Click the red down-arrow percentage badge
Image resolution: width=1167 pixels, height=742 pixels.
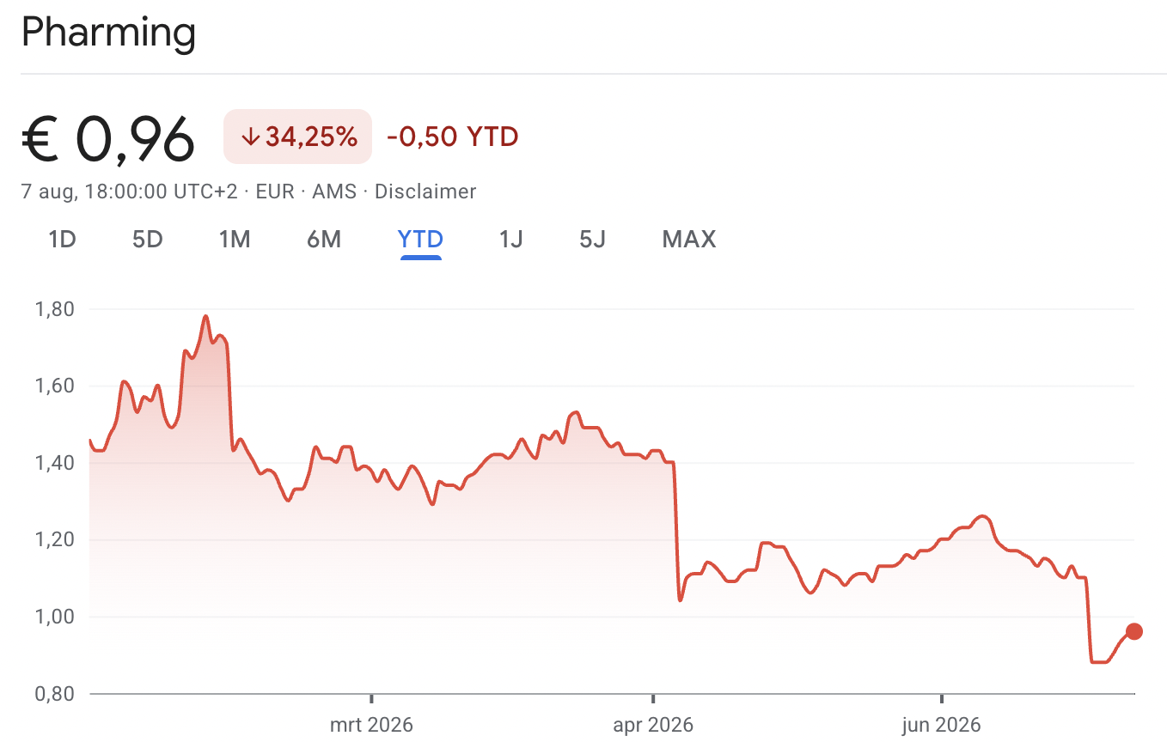pyautogui.click(x=297, y=137)
